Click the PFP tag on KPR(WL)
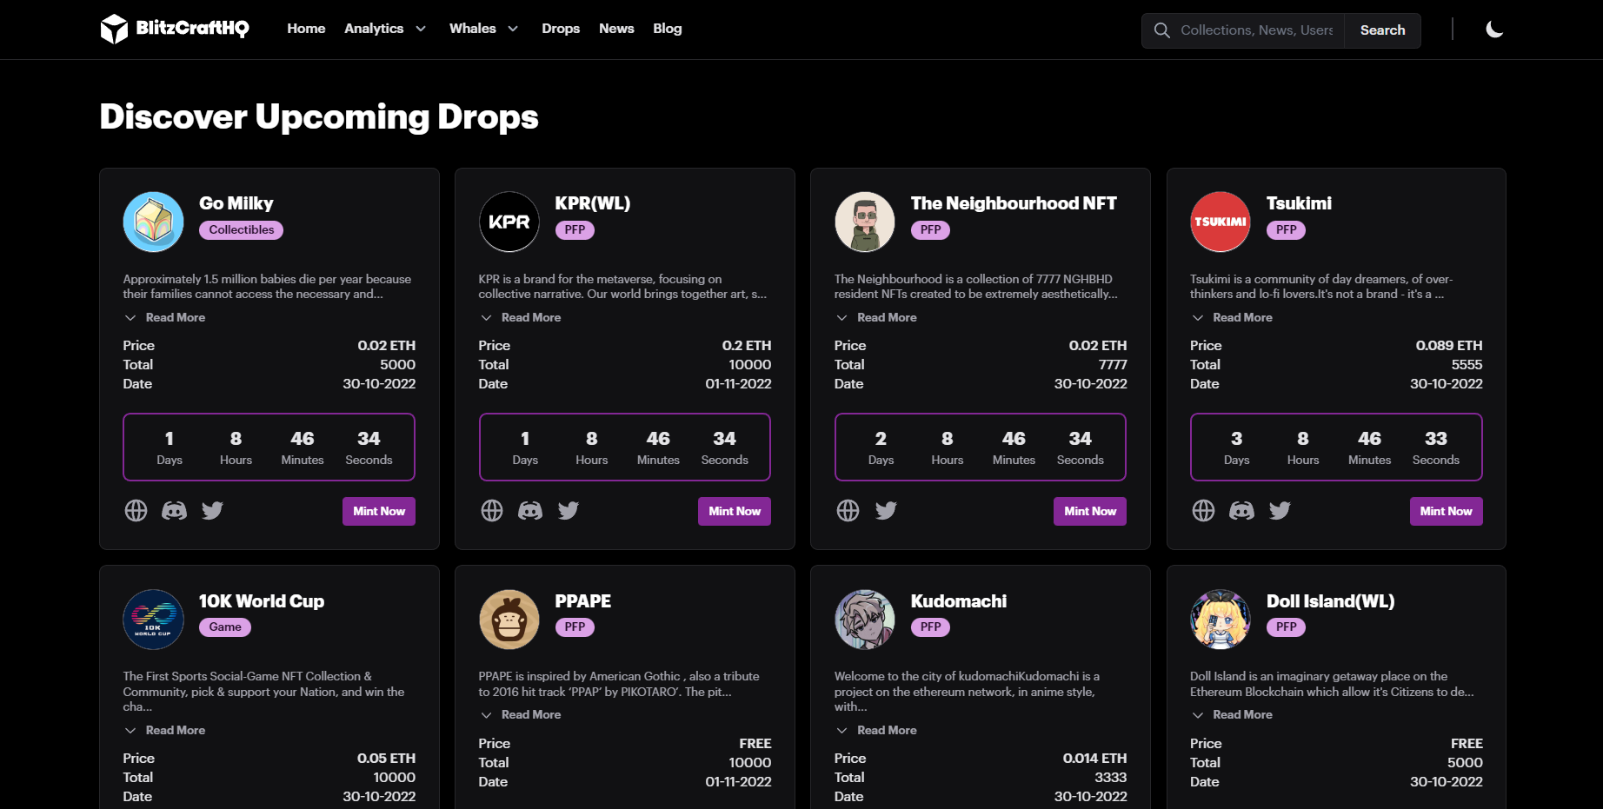The height and width of the screenshot is (809, 1603). point(575,230)
